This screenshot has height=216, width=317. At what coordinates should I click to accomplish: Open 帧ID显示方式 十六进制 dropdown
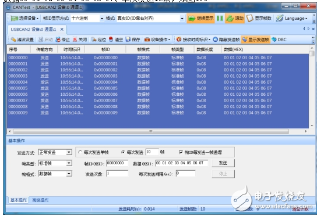[x=102, y=19]
